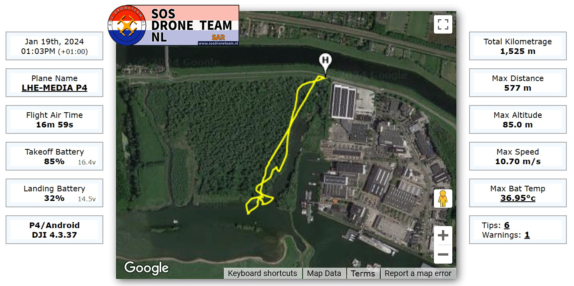Click Report a map error
Screen dimensions: 574x286
[418, 273]
